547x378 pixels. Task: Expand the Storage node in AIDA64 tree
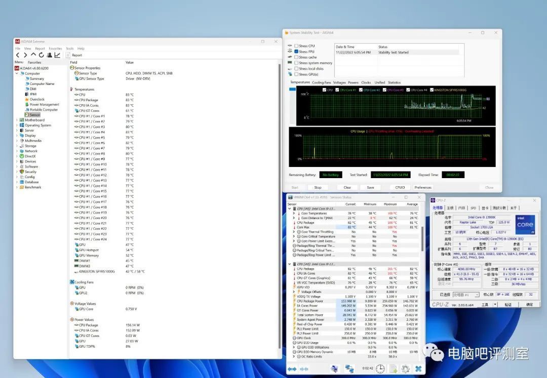point(17,146)
